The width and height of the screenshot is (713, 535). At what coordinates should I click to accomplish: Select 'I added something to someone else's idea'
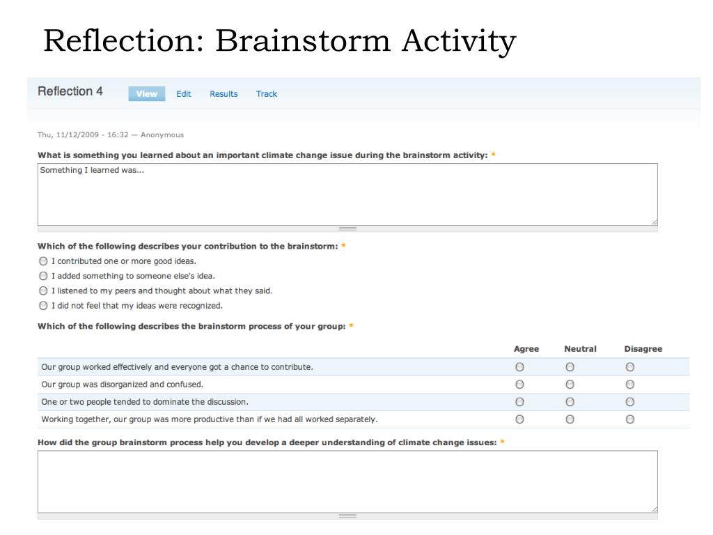point(43,276)
